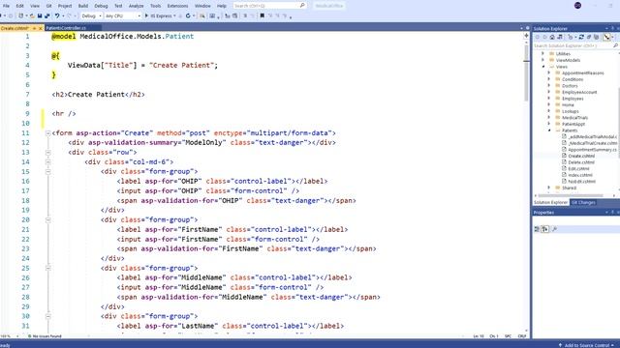Click Categorized icon in Properties panel
The height and width of the screenshot is (348, 620).
pyautogui.click(x=537, y=229)
